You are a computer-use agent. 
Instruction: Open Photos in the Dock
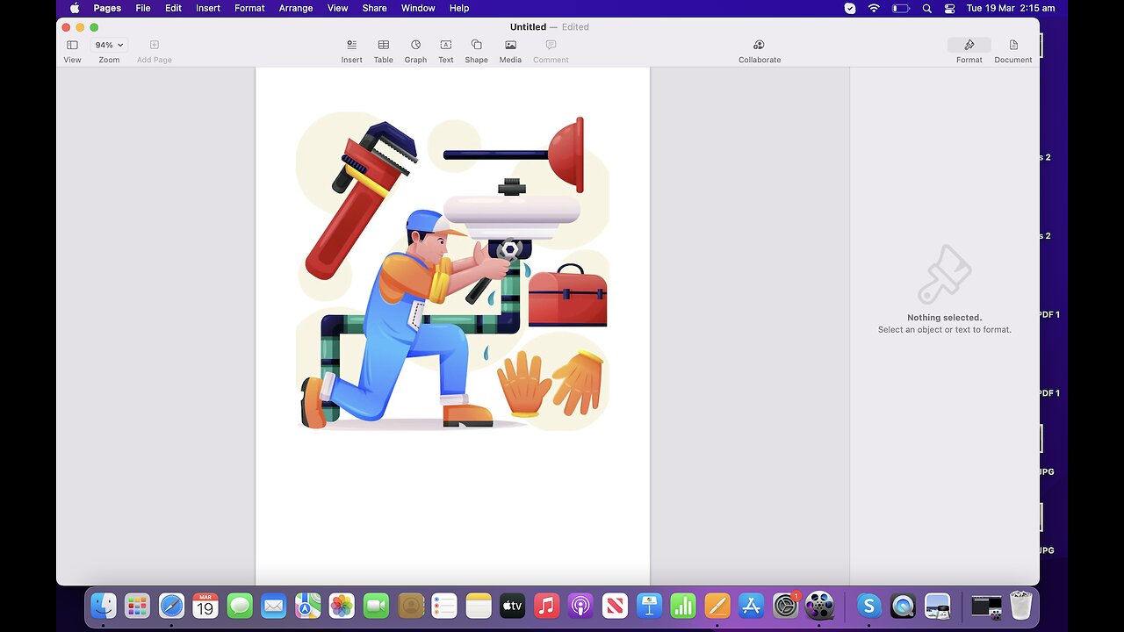pyautogui.click(x=342, y=606)
